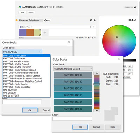This screenshot has width=140, height=140.
Task: Choose PANTONE+ Solid Coated option
Action: click(x=27, y=84)
